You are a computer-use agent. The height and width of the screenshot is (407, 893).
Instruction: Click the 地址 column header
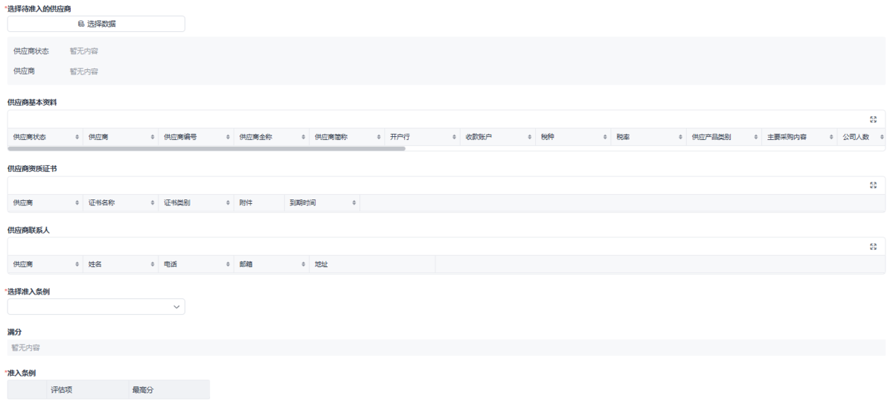pyautogui.click(x=372, y=264)
